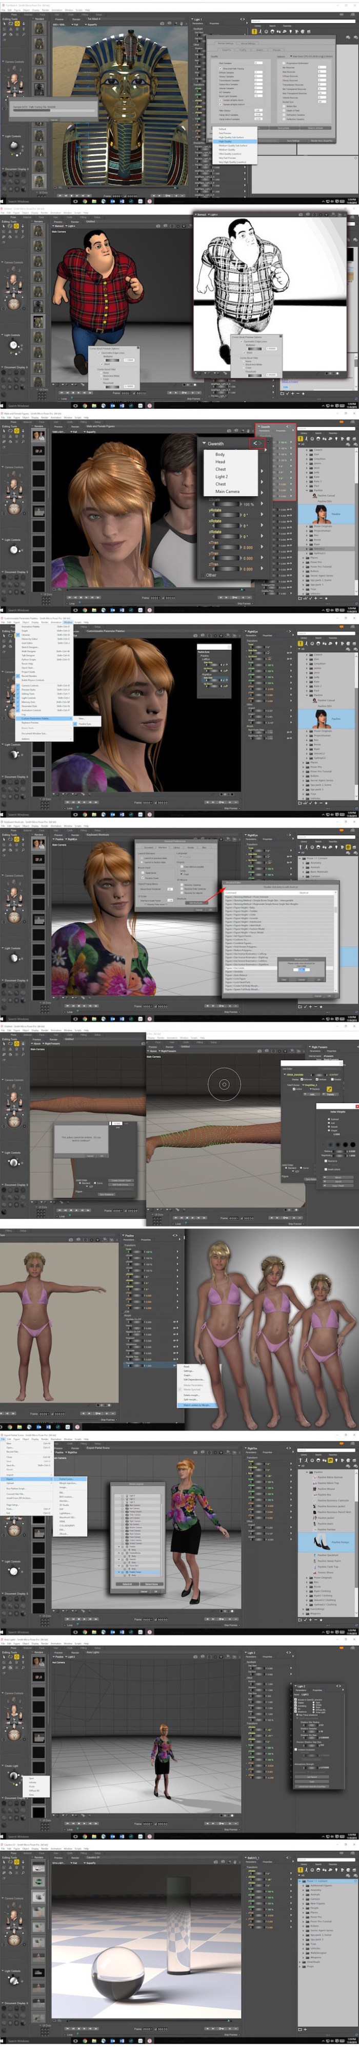Click the Windows Start button below the pharaoh scene
This screenshot has width=359, height=2049.
coord(3,201)
